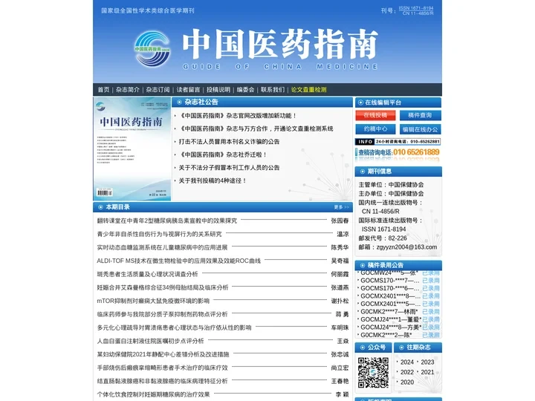Open article 个体化饮食控制对妊娠期糖尿病

[x=153, y=394]
